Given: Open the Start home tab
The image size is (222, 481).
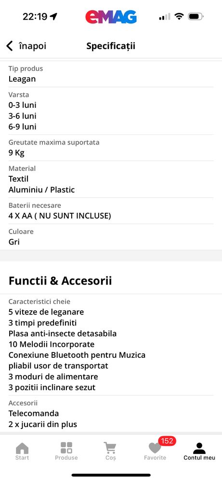Looking at the screenshot, I should coord(22,451).
